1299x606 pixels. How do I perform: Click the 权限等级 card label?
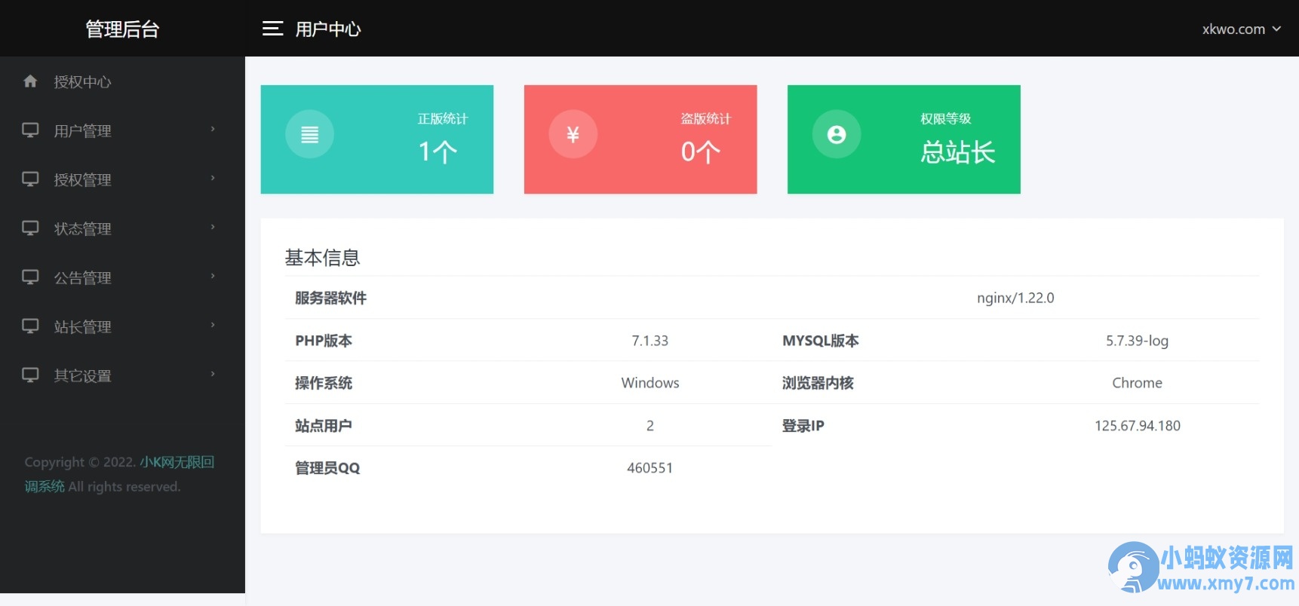946,118
